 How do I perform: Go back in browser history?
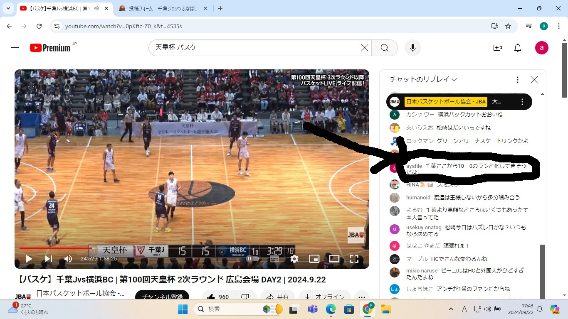coord(9,26)
